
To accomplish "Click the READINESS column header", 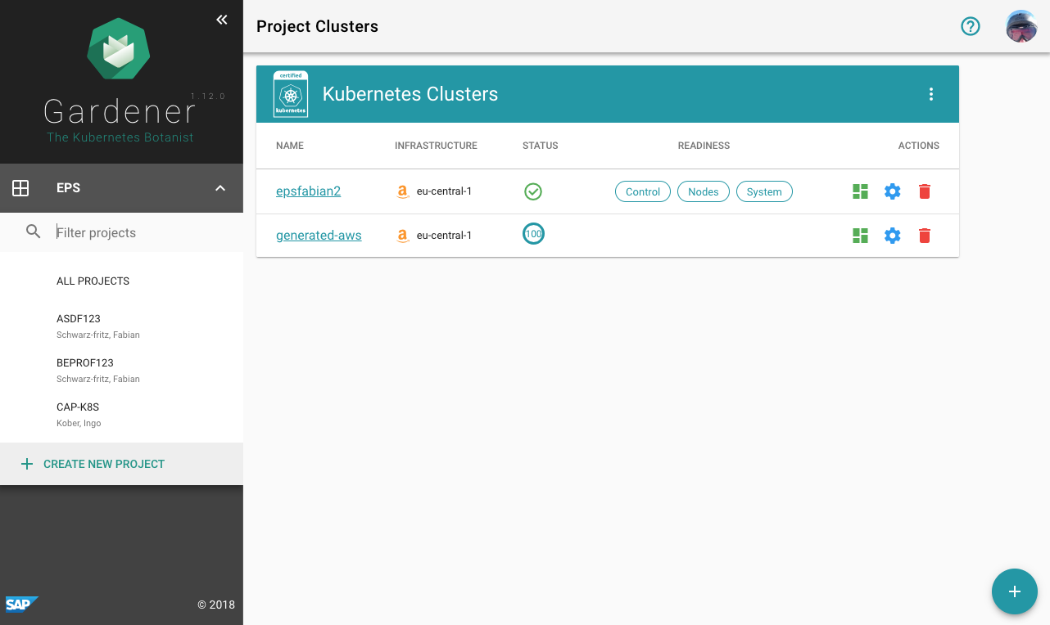I will [704, 146].
